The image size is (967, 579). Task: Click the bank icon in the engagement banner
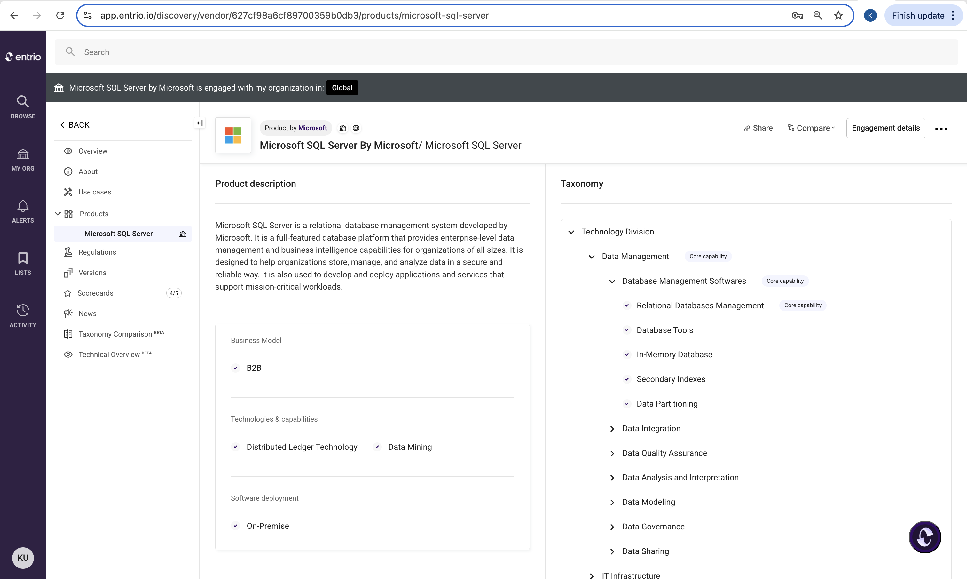[59, 87]
